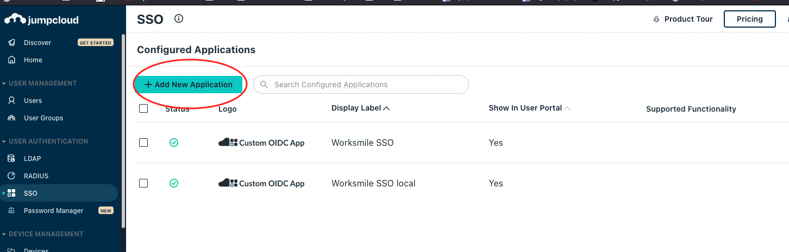789x252 pixels.
Task: Check the Worksmile SSO local row checkbox
Action: pyautogui.click(x=143, y=183)
